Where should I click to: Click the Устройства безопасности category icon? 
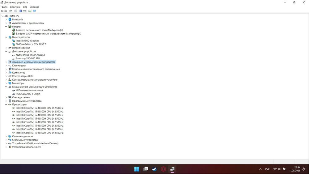pos(10,147)
